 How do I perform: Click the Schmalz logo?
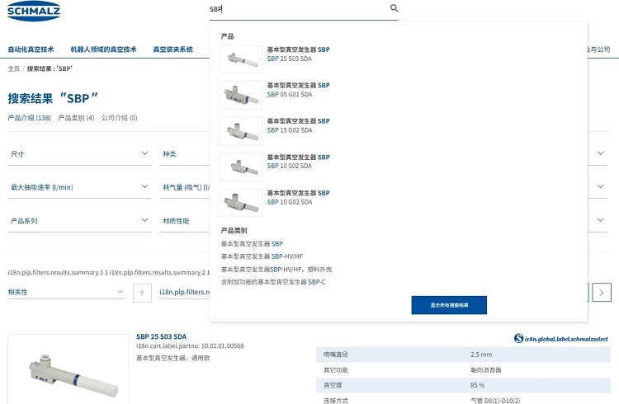tap(34, 11)
